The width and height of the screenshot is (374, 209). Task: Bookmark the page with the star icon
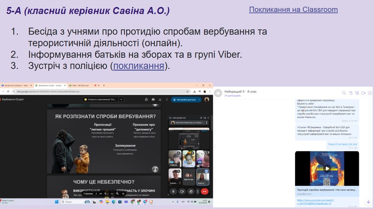pos(187,91)
